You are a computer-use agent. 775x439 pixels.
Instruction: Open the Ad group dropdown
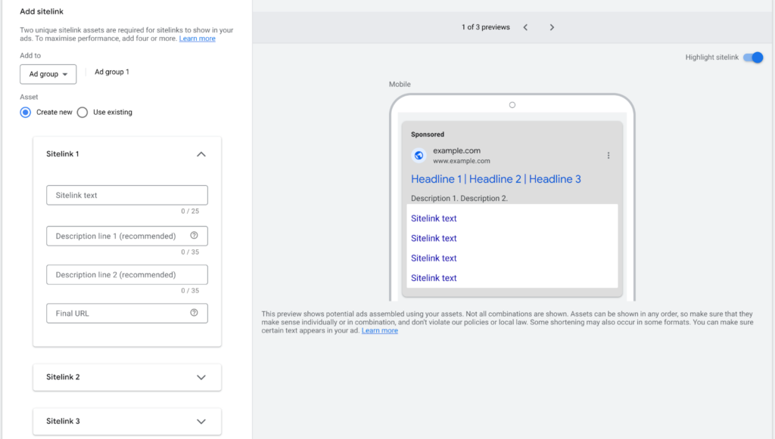[x=48, y=74]
